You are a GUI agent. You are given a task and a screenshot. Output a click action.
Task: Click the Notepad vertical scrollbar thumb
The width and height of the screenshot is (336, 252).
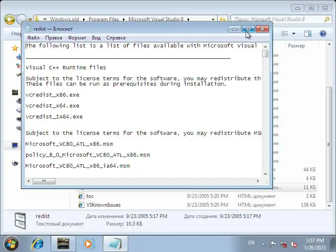coord(265,54)
